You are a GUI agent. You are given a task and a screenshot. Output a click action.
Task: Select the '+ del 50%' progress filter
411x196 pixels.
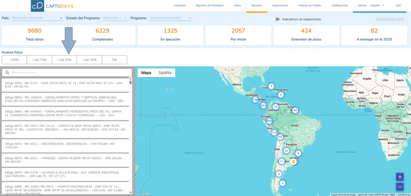pos(64,60)
